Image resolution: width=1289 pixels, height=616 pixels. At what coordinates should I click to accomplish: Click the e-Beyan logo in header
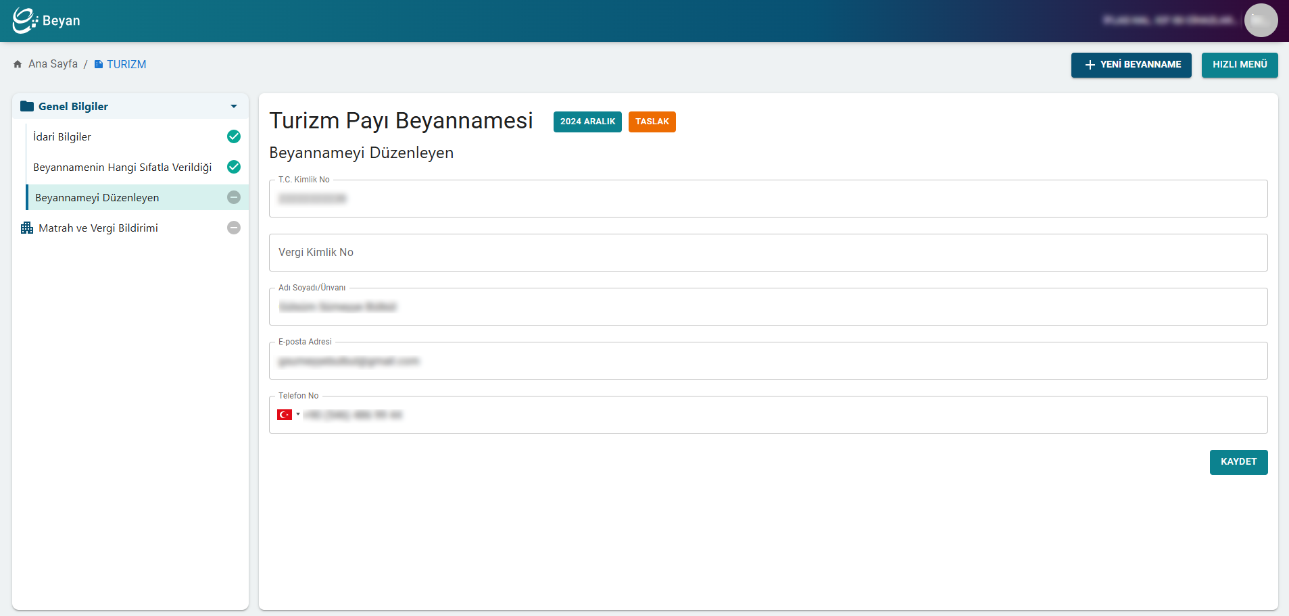46,20
